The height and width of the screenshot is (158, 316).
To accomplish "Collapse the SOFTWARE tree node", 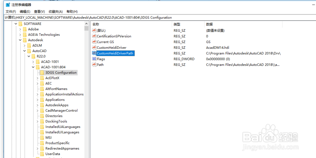I will coord(16,24).
